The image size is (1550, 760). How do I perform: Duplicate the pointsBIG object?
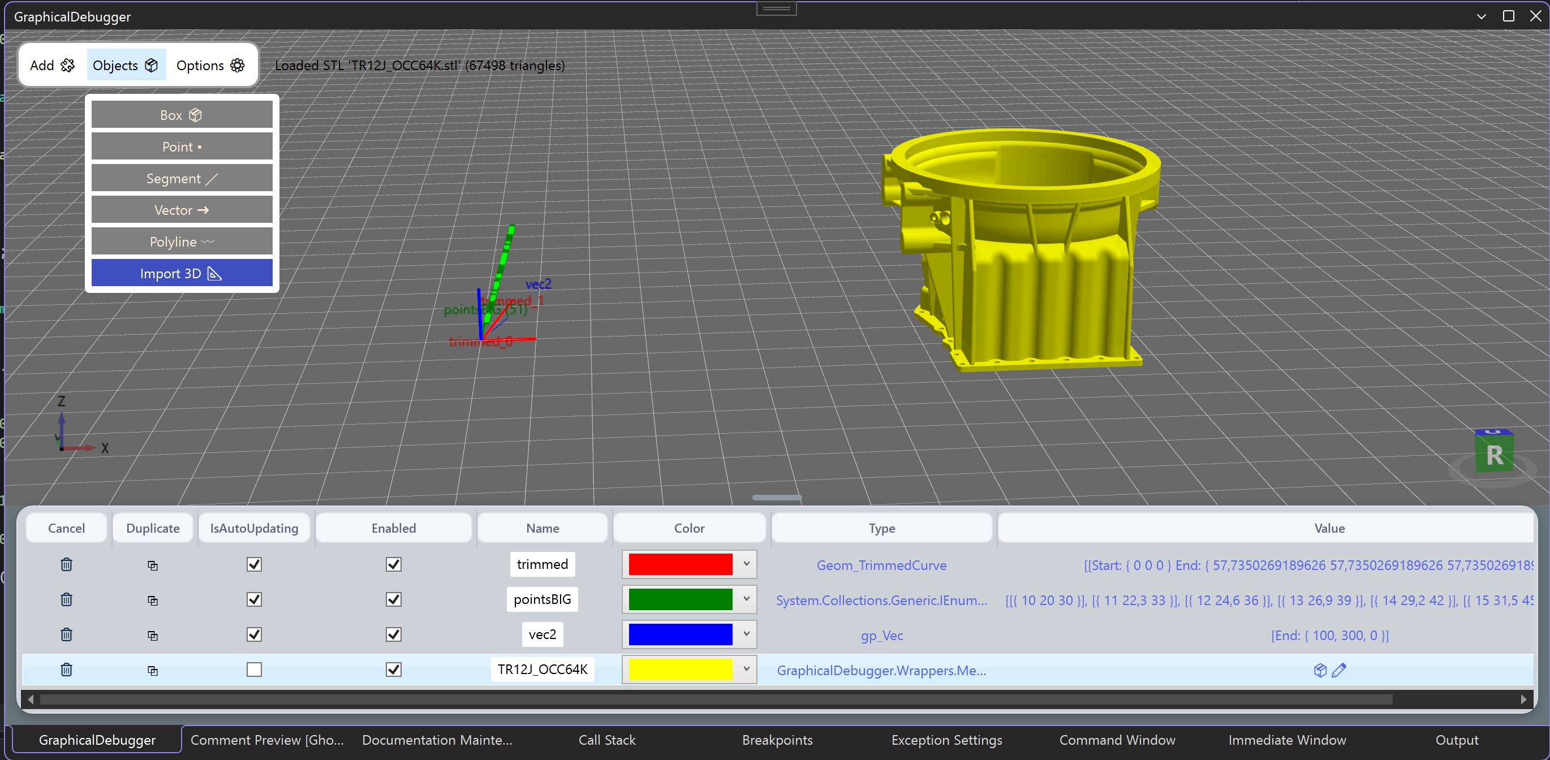pyautogui.click(x=153, y=600)
